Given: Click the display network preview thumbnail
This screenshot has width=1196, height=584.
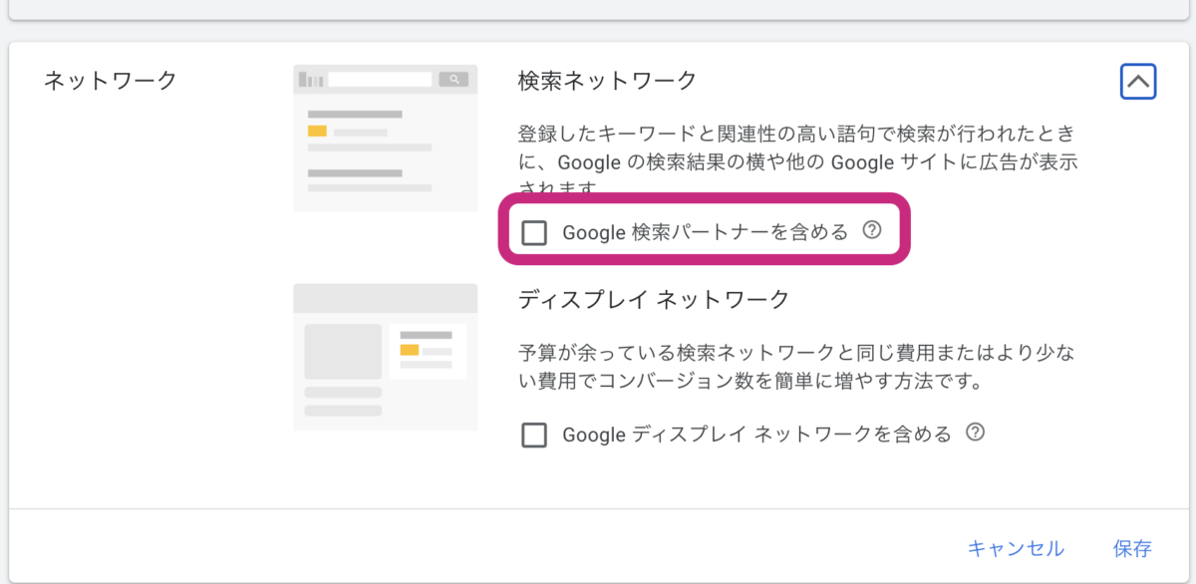Looking at the screenshot, I should pyautogui.click(x=385, y=354).
